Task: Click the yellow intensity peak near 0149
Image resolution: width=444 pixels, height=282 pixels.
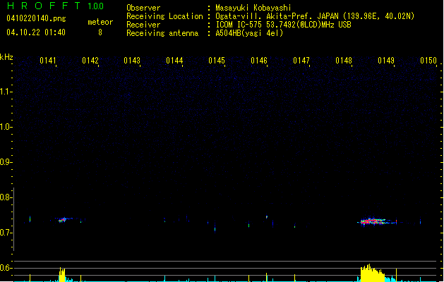Action: point(373,274)
